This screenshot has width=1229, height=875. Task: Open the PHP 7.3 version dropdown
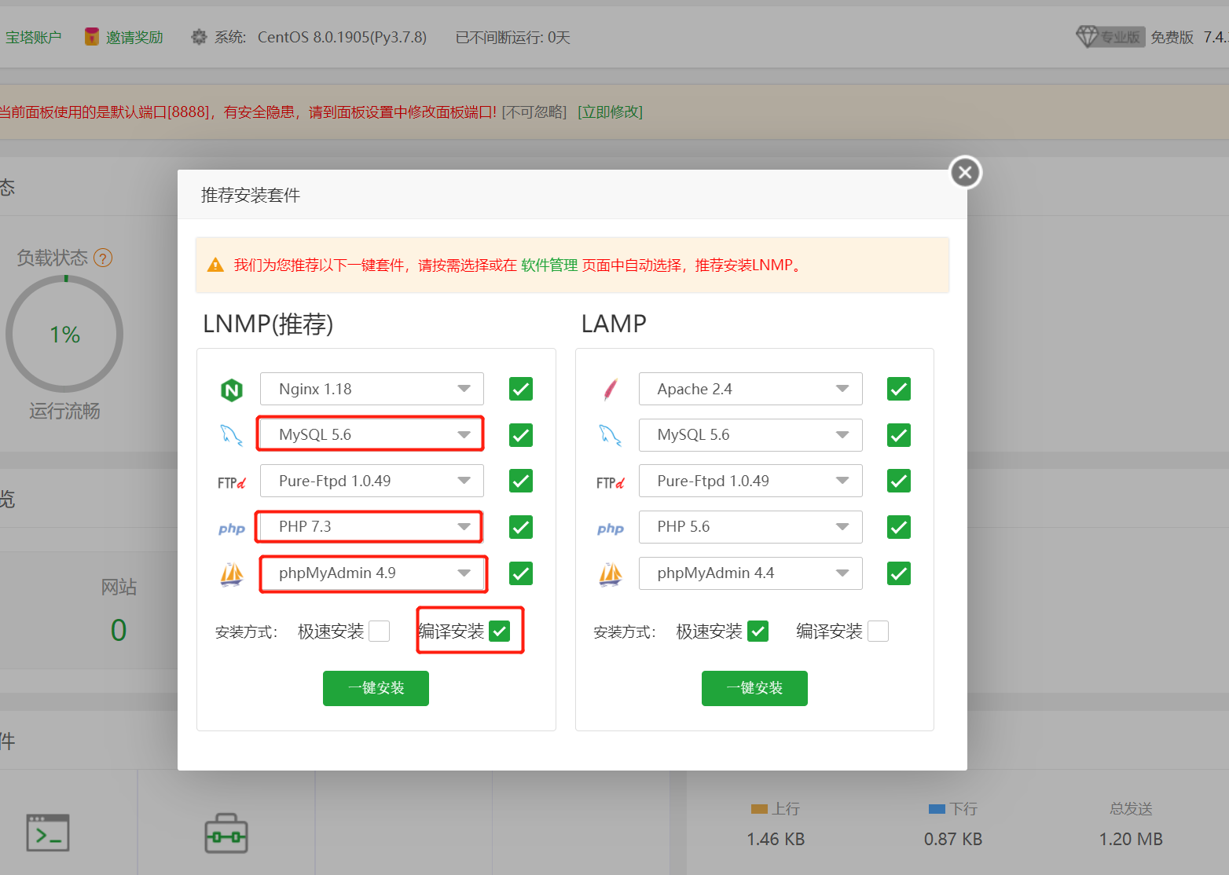tap(372, 526)
